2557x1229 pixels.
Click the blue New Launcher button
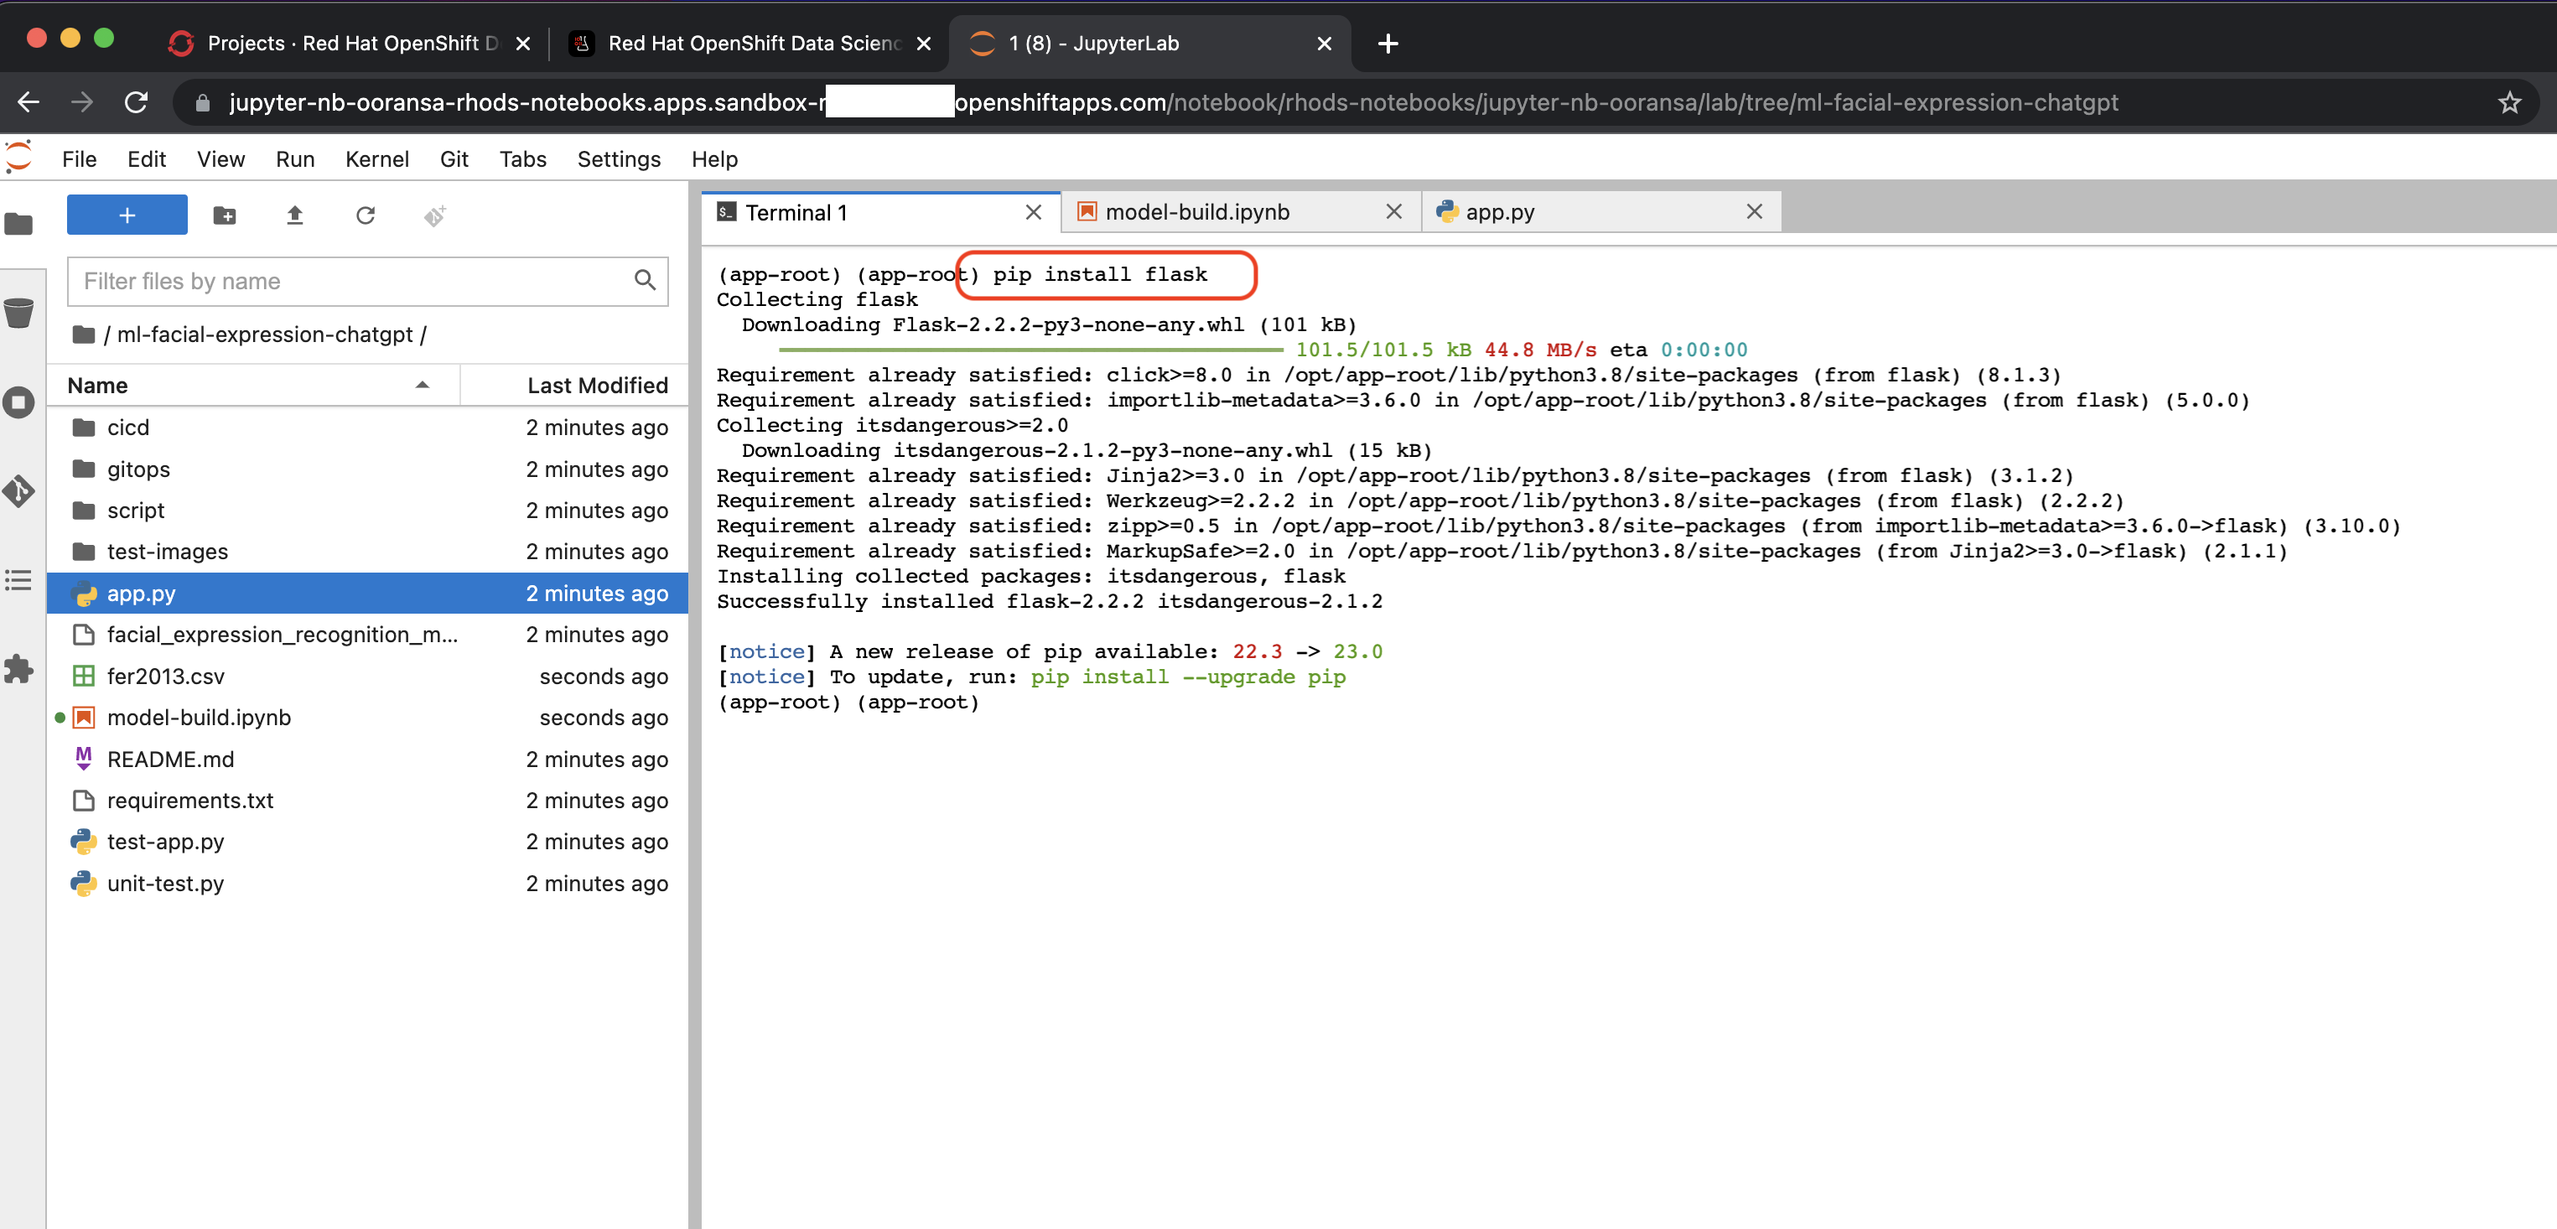tap(126, 215)
